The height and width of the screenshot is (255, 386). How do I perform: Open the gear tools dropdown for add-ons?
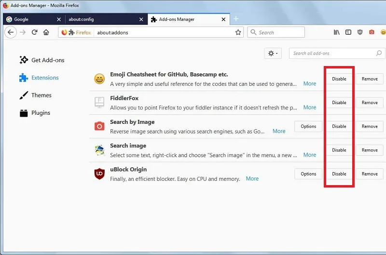click(x=273, y=54)
